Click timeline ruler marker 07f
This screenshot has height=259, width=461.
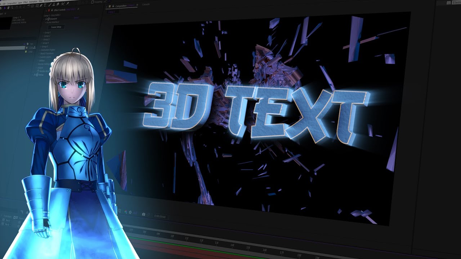point(131,230)
